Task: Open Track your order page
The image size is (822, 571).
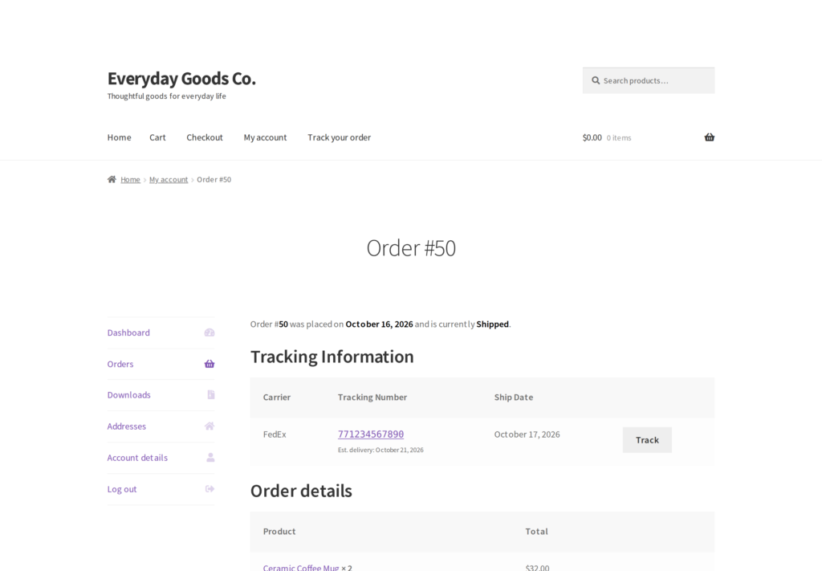Action: [340, 137]
